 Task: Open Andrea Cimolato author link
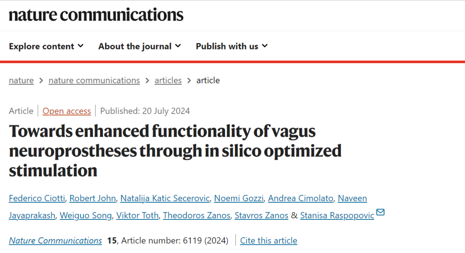pyautogui.click(x=301, y=198)
